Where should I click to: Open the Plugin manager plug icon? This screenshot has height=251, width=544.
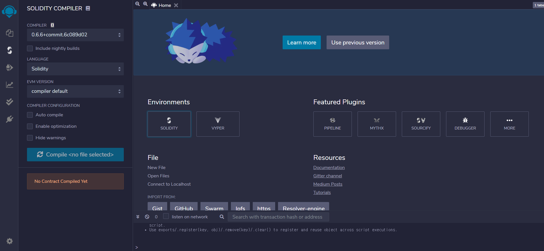point(9,119)
